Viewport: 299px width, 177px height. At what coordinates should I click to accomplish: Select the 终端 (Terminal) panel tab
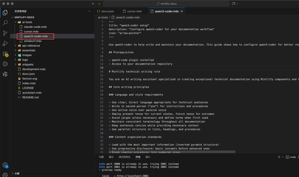(x=138, y=157)
